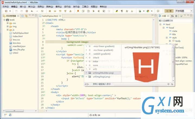Click the orange bookmark toolbar icon
This screenshot has width=195, height=119.
click(x=78, y=11)
